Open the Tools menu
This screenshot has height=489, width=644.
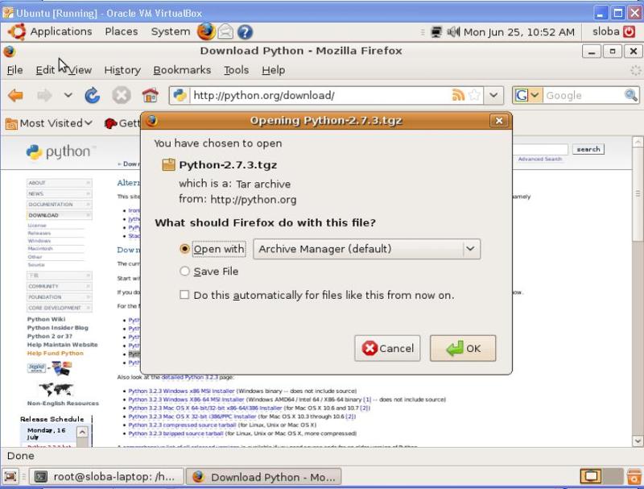coord(236,70)
